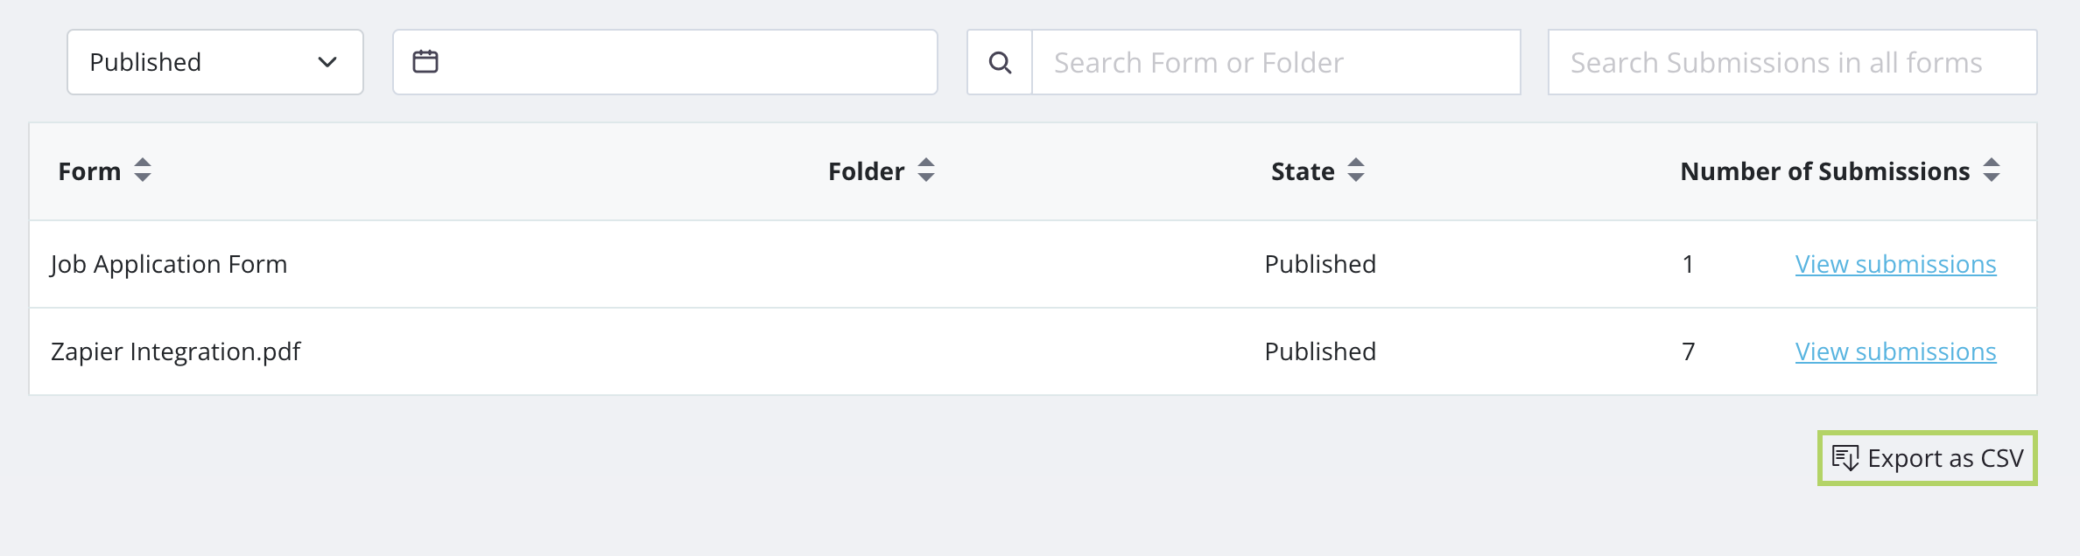Click the Number of Submissions header label
The height and width of the screenshot is (556, 2080).
(1824, 171)
